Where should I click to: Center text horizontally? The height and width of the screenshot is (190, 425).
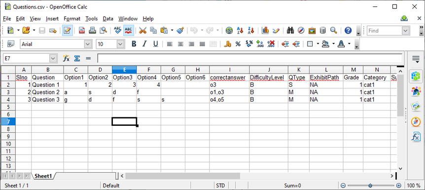(x=180, y=44)
